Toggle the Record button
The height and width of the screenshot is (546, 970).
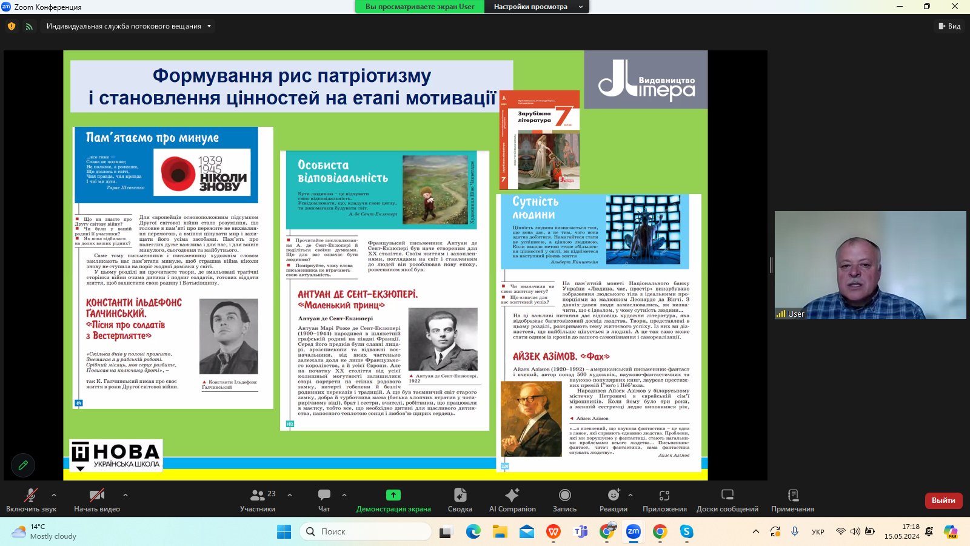coord(564,500)
